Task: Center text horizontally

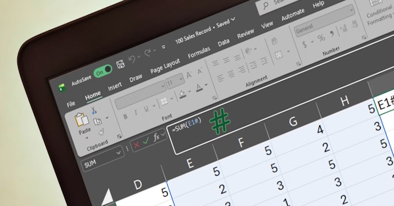Action: [x=231, y=74]
